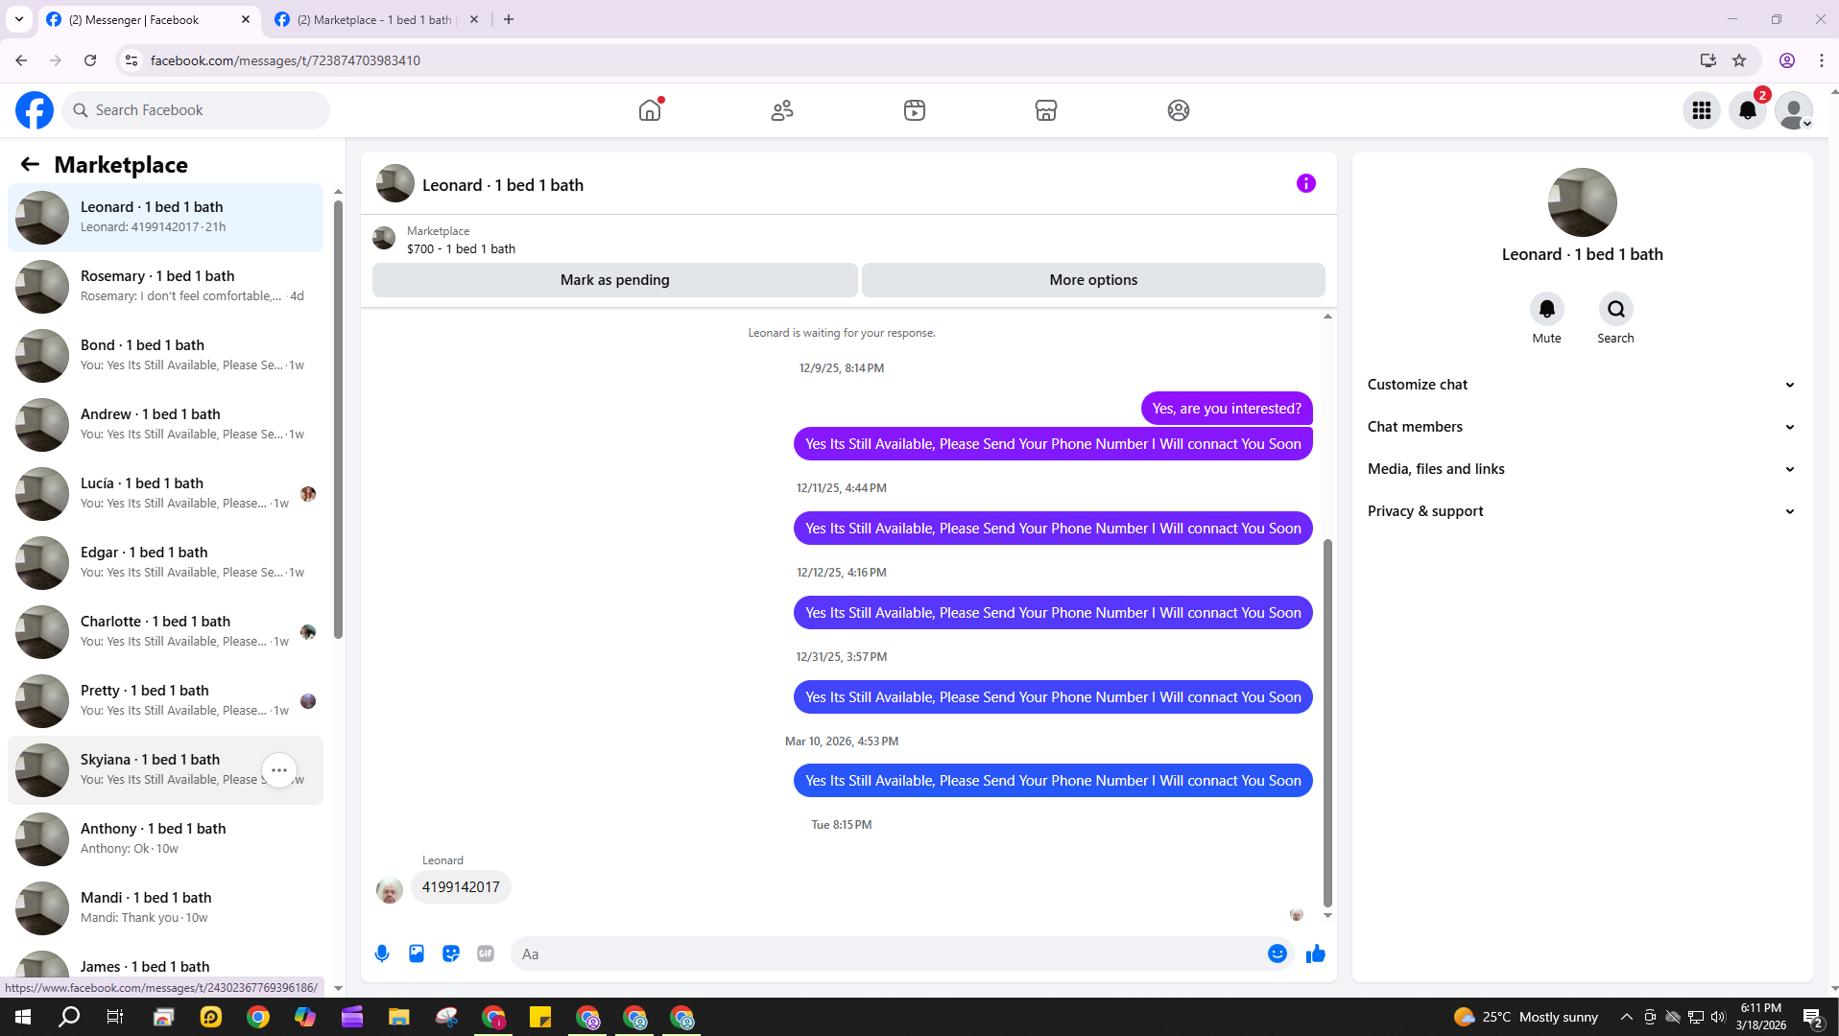This screenshot has height=1036, width=1839.
Task: Open Windows taskbar search
Action: click(x=69, y=1017)
